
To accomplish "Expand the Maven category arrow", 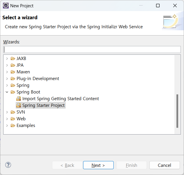I will (x=7, y=72).
